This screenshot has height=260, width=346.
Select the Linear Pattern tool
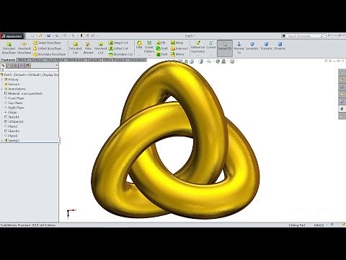point(149,47)
